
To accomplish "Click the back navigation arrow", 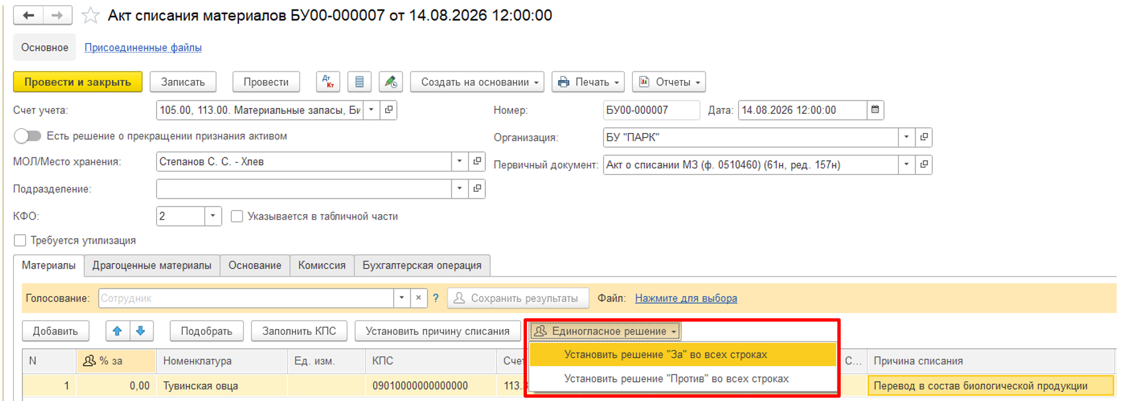I will point(28,15).
